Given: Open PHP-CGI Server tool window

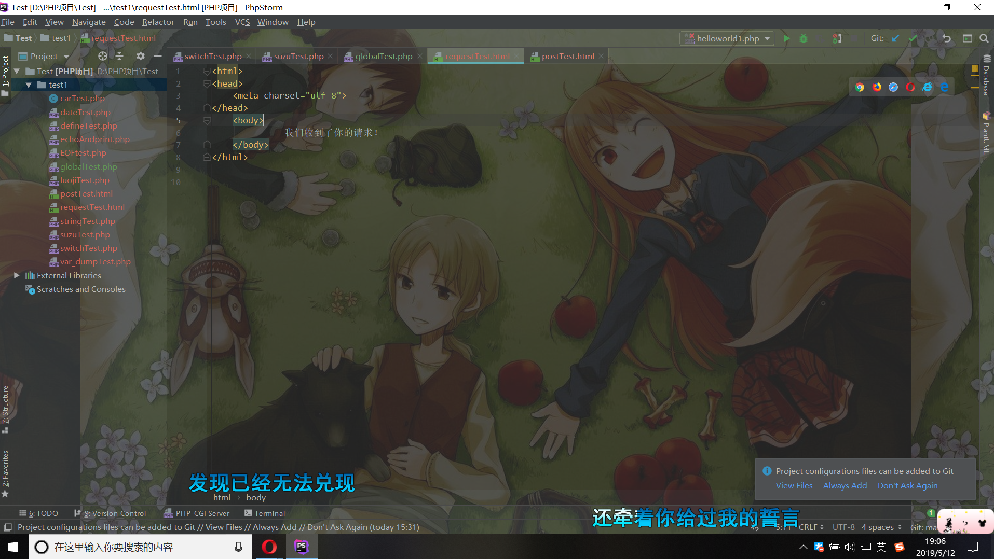Looking at the screenshot, I should tap(197, 513).
